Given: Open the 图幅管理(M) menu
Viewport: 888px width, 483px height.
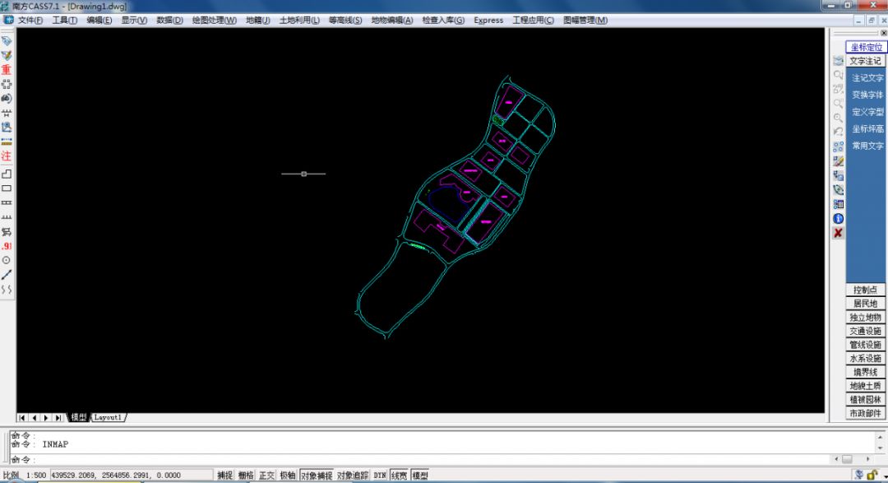Looking at the screenshot, I should 585,21.
